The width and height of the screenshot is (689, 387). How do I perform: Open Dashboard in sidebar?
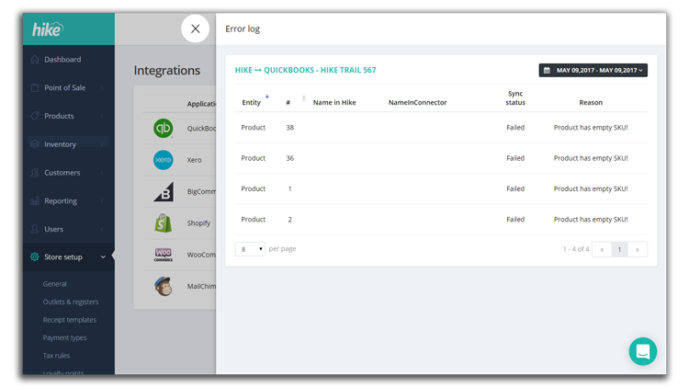tap(62, 60)
